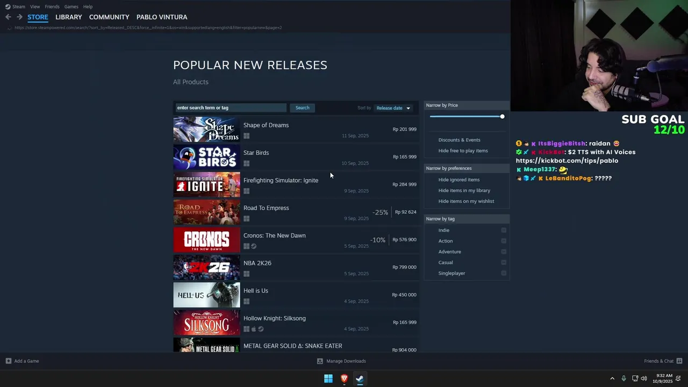Click the Windows platform icon under Star Birds
This screenshot has height=387, width=688.
[246, 163]
